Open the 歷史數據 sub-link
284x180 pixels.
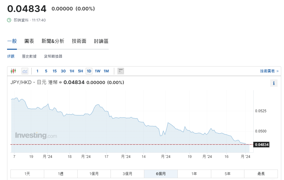[29, 56]
